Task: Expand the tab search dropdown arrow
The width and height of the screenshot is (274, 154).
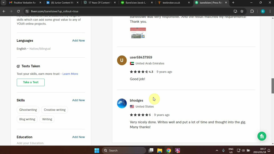Action: (3, 3)
